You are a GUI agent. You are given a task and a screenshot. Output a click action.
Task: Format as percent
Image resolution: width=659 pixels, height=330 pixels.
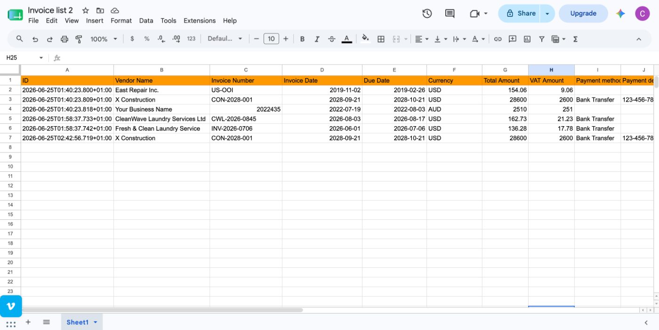(147, 39)
